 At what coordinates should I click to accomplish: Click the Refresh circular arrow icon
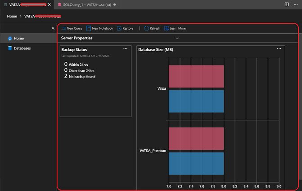146,28
